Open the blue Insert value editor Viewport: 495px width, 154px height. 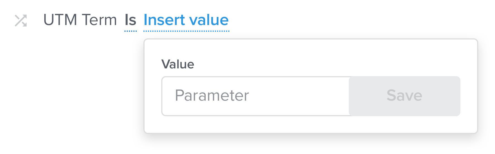pos(186,20)
